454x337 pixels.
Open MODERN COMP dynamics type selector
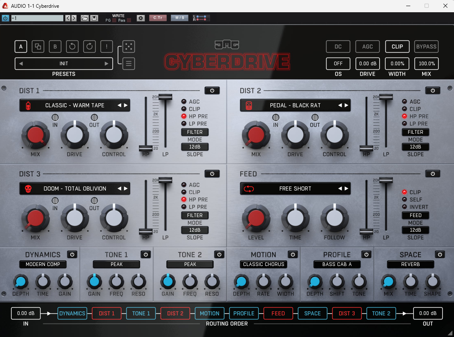[x=43, y=264]
